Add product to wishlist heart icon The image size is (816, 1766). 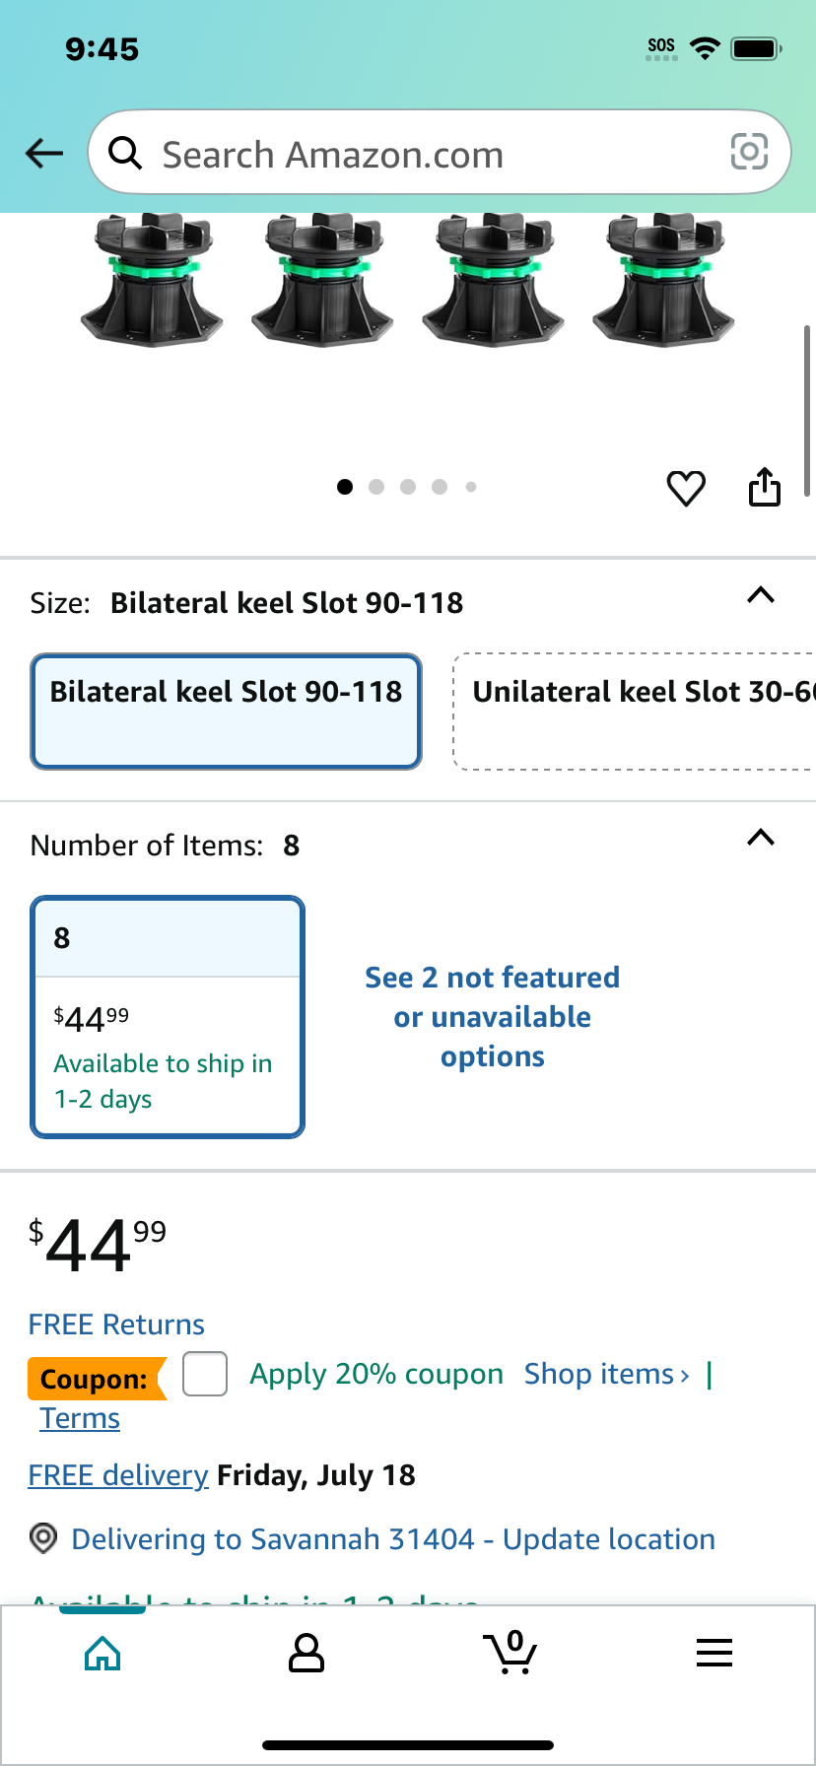tap(686, 488)
